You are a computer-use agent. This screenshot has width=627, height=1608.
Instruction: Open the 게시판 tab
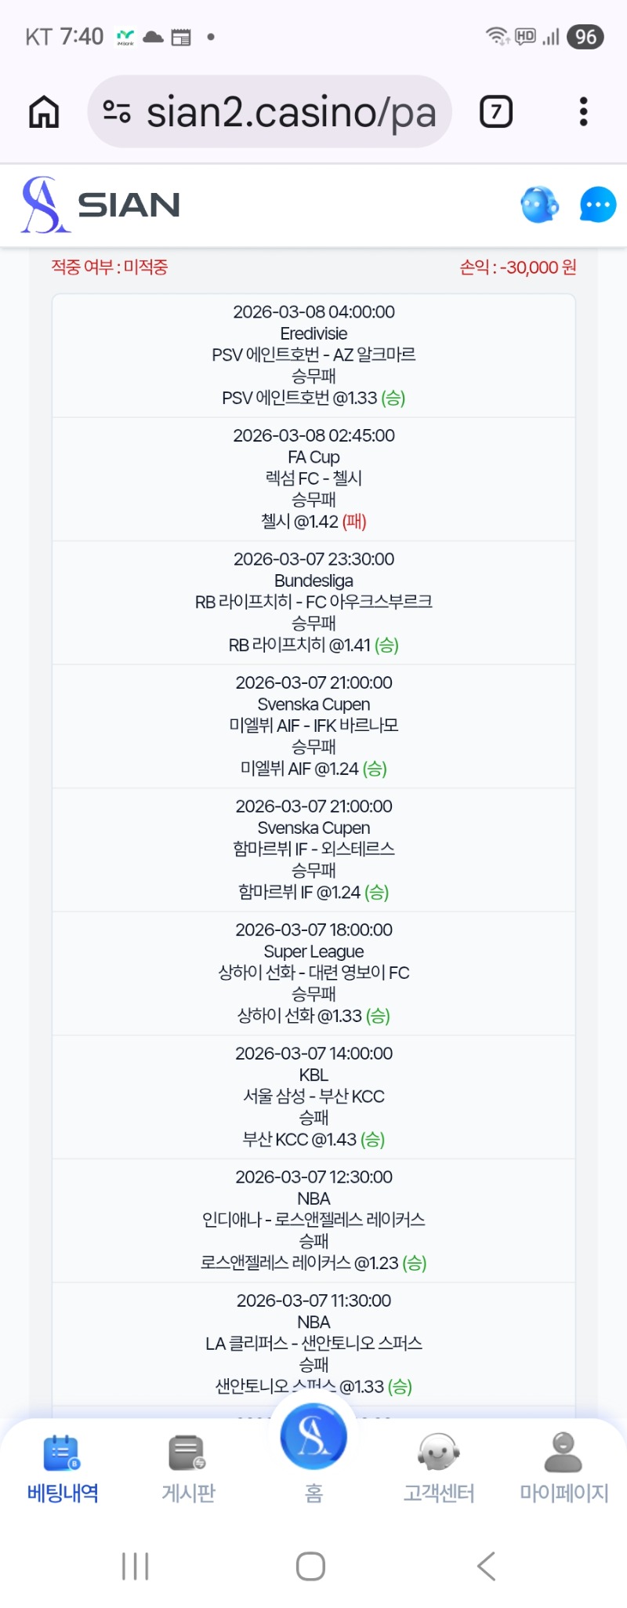click(188, 1468)
